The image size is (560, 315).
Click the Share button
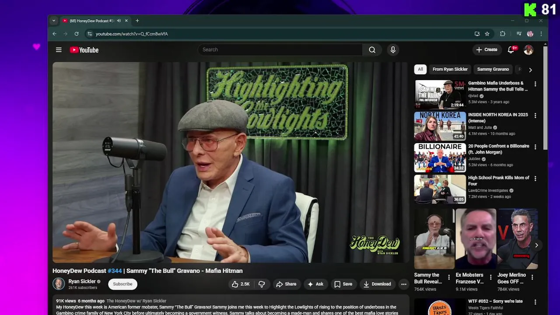286,284
